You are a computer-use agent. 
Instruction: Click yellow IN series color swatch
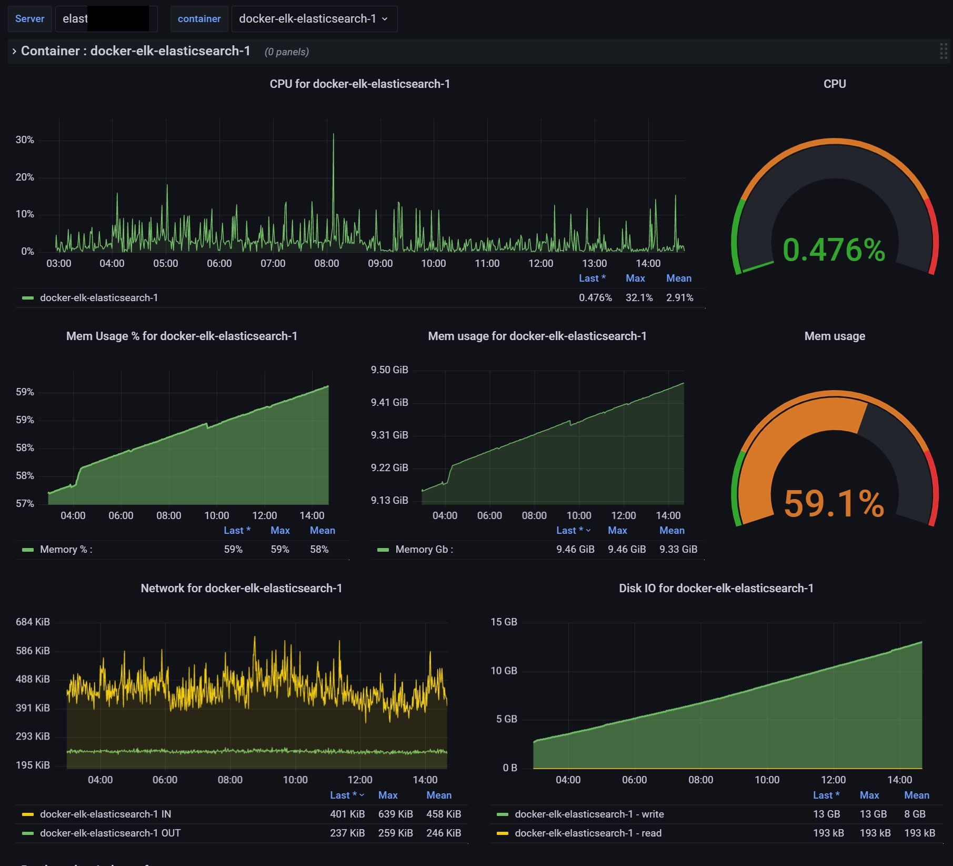[x=28, y=814]
